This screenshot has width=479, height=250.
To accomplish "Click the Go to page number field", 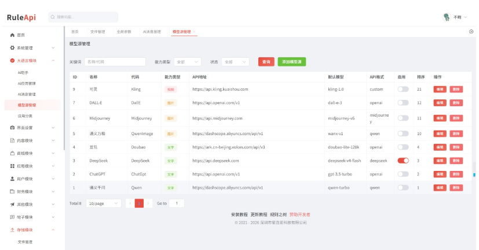I will 177,203.
